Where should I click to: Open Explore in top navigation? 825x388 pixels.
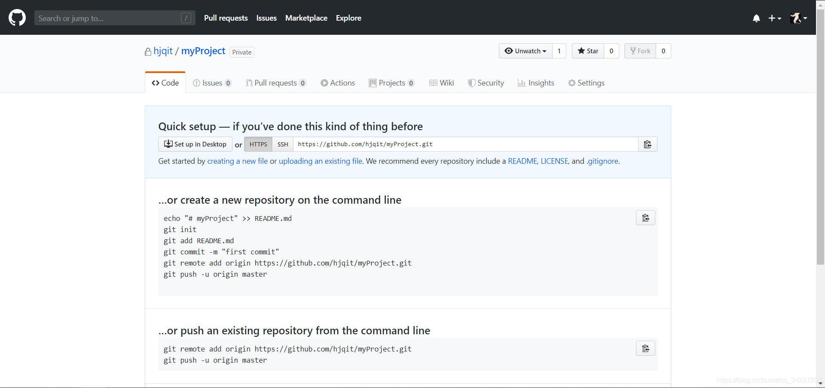click(348, 18)
